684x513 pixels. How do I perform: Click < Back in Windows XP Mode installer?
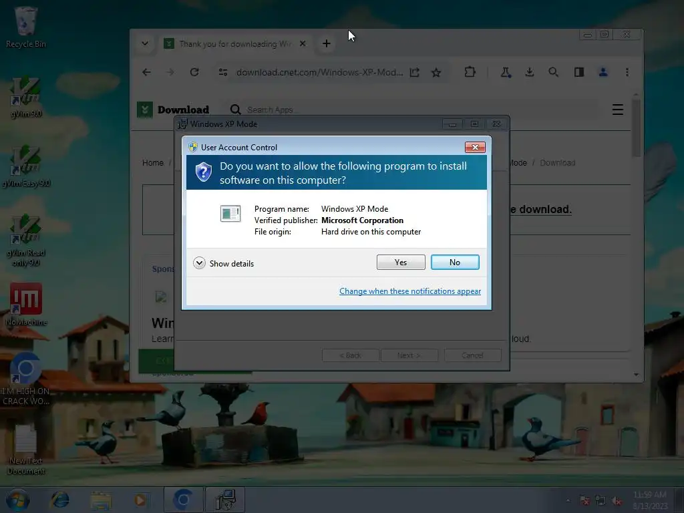coord(350,355)
